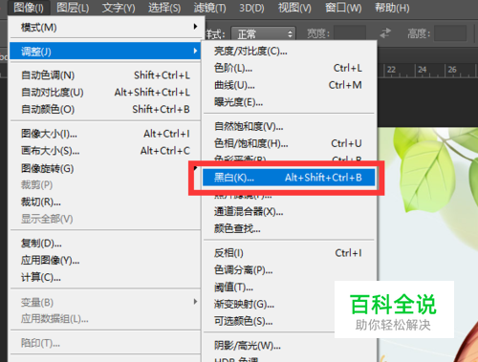The width and height of the screenshot is (478, 362).
Task: Click the 高度 input field
Action: click(450, 33)
